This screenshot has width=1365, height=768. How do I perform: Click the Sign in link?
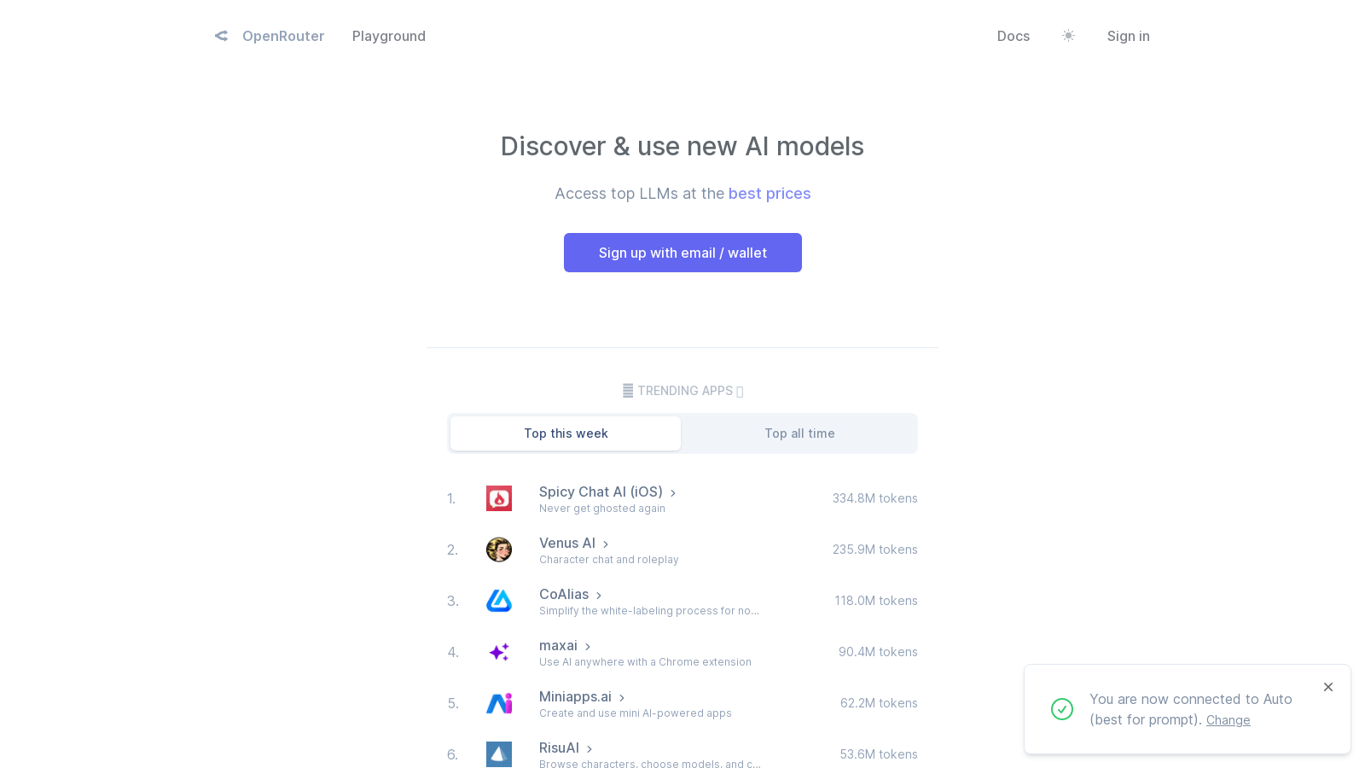[1129, 36]
